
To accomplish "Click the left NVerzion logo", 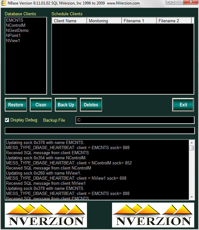I will click(x=46, y=215).
